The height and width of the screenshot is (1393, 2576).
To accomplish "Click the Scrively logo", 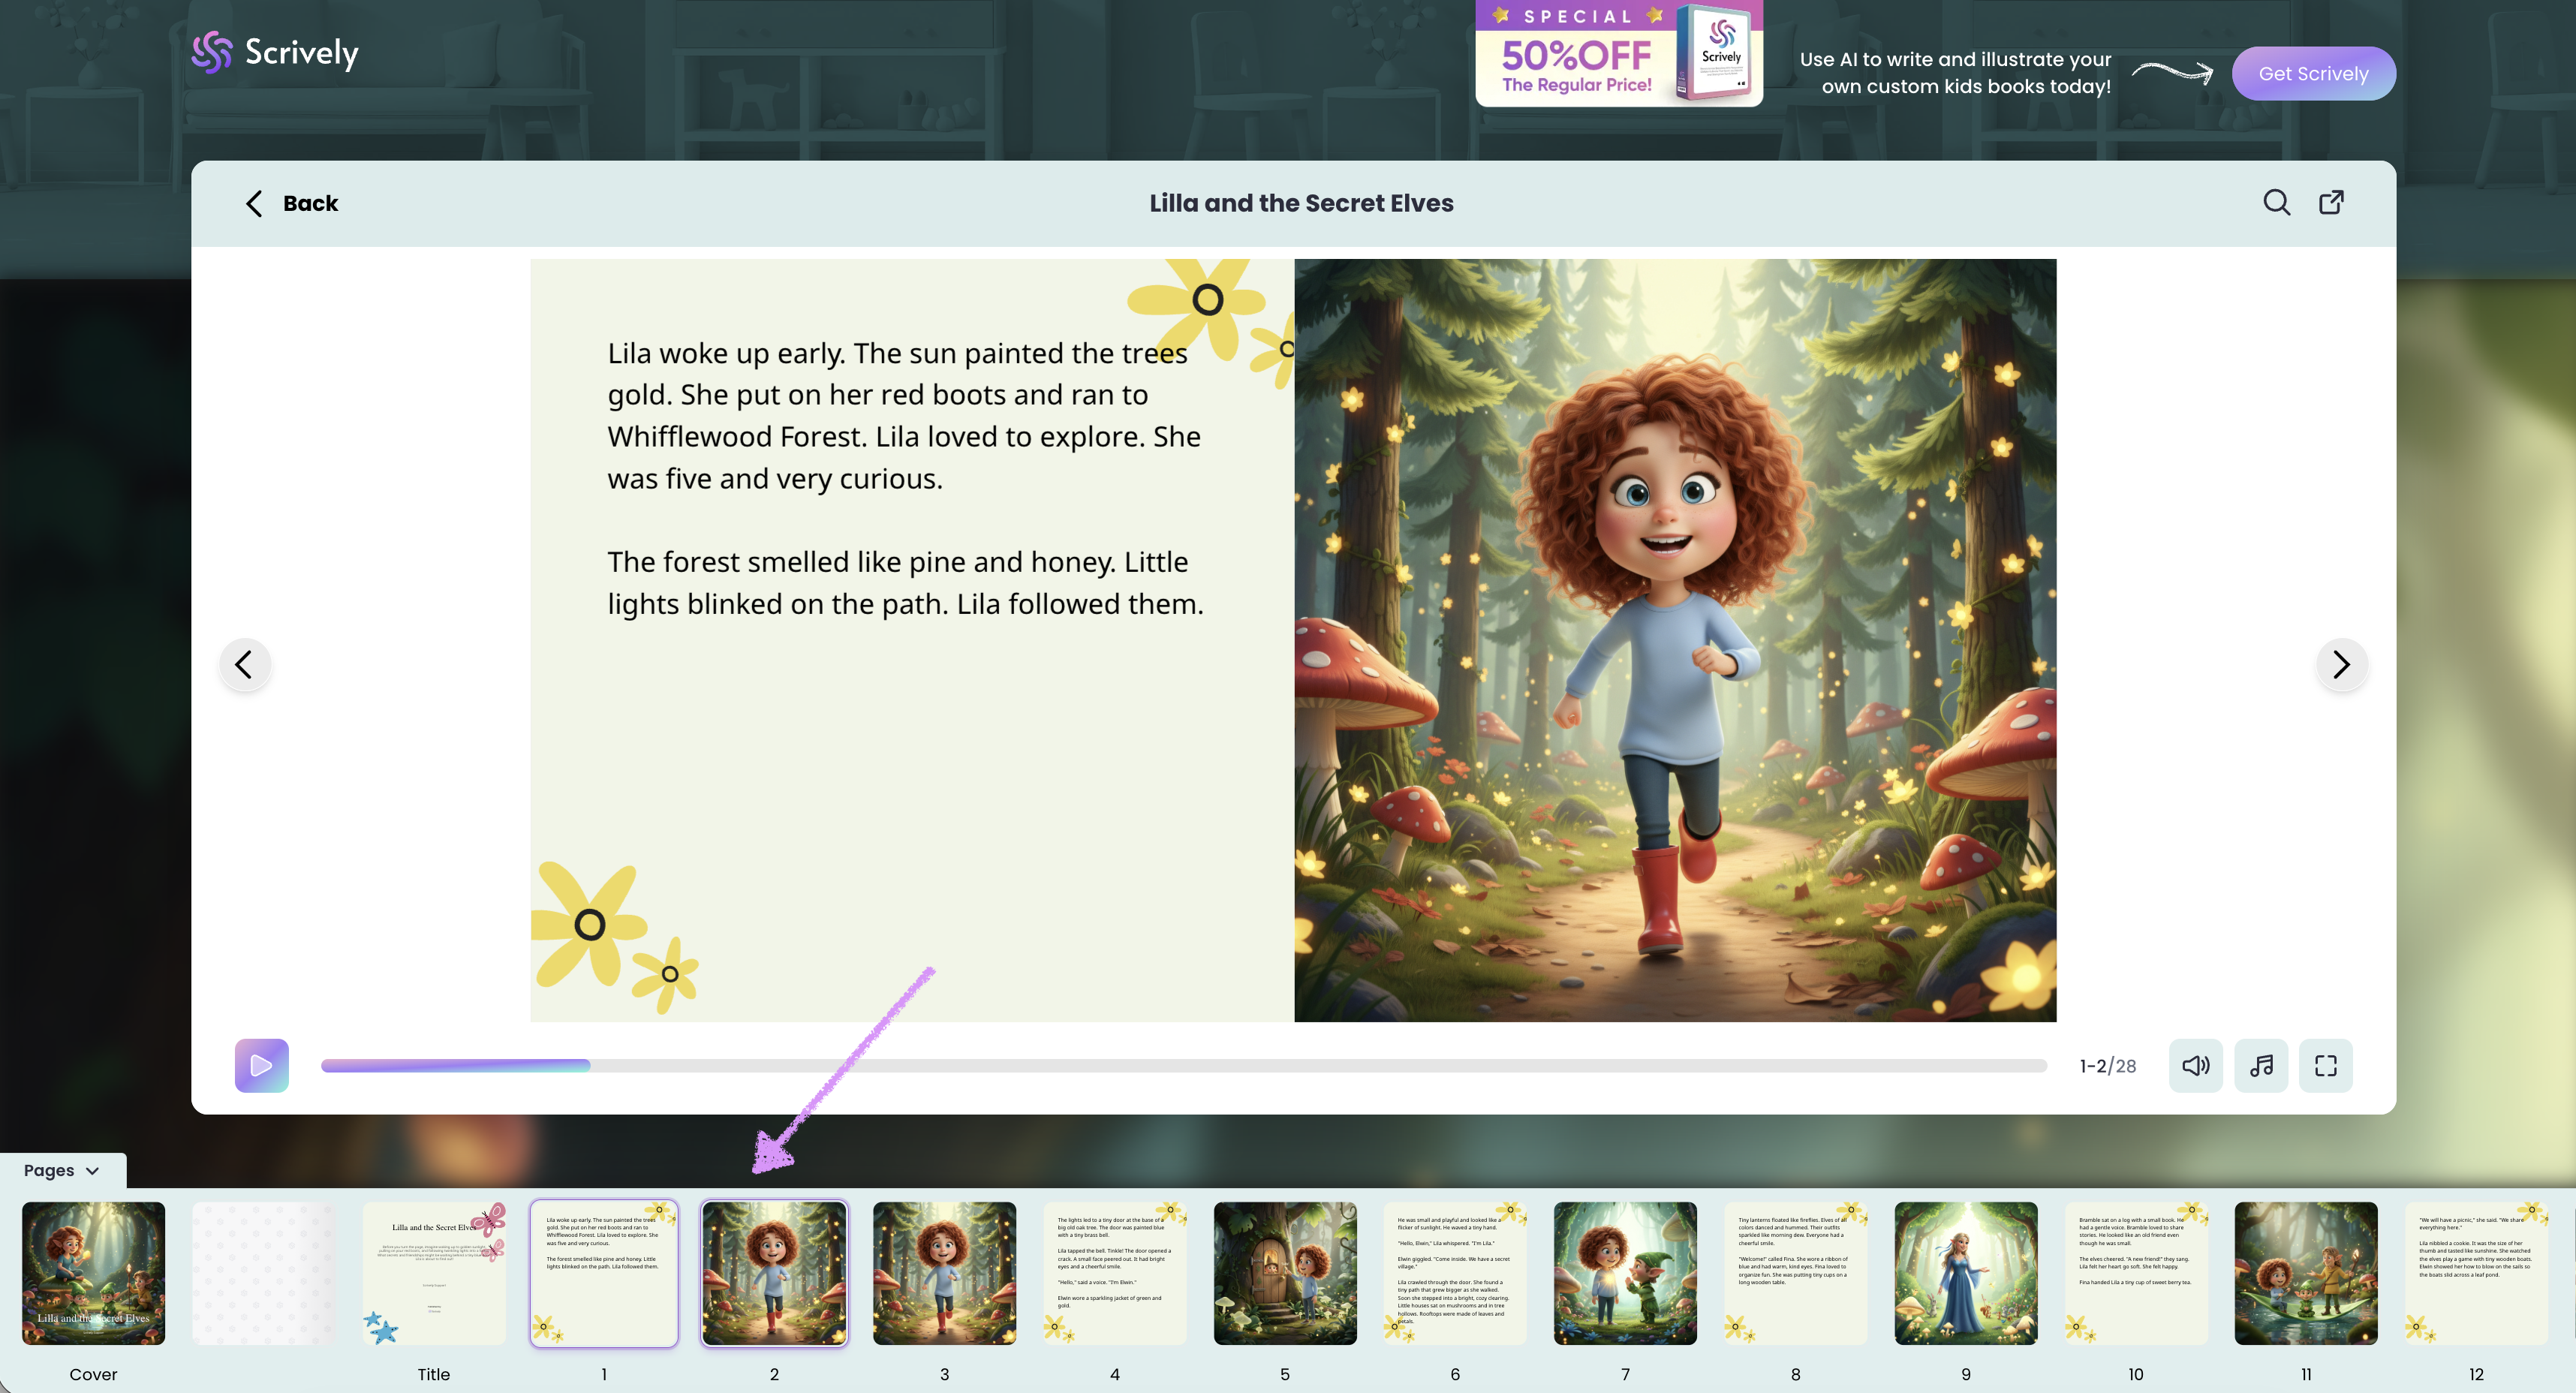I will click(275, 52).
